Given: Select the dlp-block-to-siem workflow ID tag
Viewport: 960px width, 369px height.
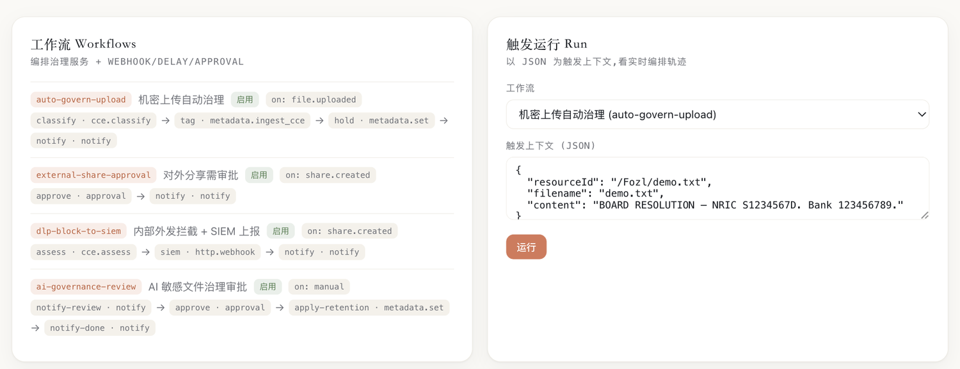Looking at the screenshot, I should pos(79,231).
